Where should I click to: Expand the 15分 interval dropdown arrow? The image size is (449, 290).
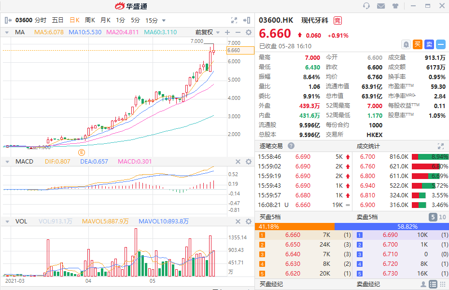point(164,20)
